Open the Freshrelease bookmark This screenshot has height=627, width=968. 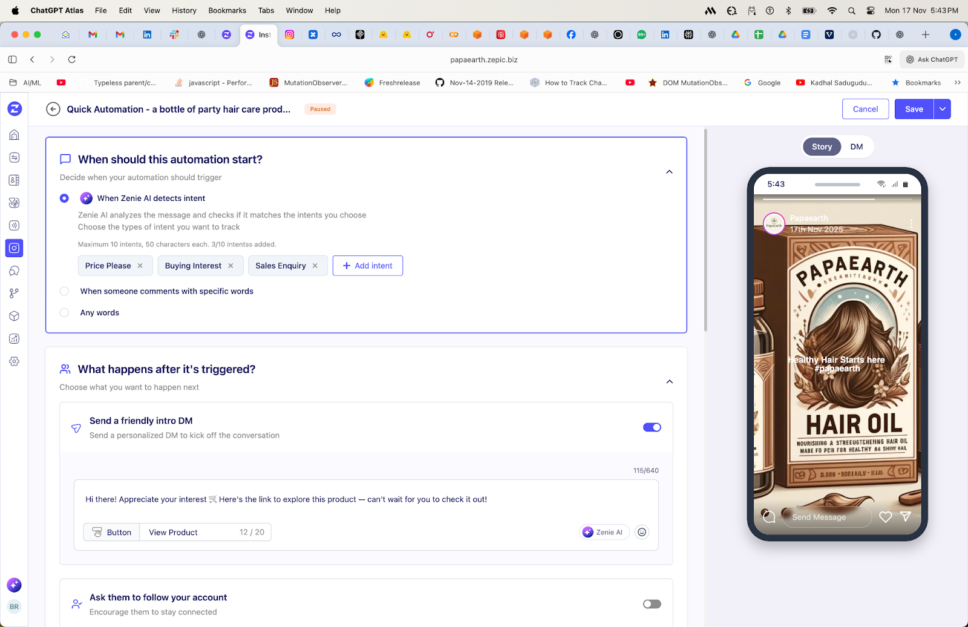tap(392, 83)
